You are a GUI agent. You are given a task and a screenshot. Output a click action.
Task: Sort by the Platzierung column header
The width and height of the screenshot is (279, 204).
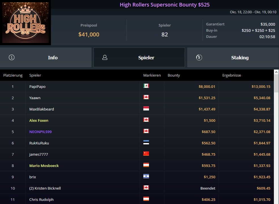coord(13,75)
